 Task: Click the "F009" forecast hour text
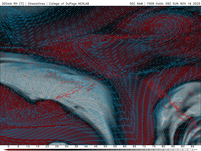coord(150,4)
